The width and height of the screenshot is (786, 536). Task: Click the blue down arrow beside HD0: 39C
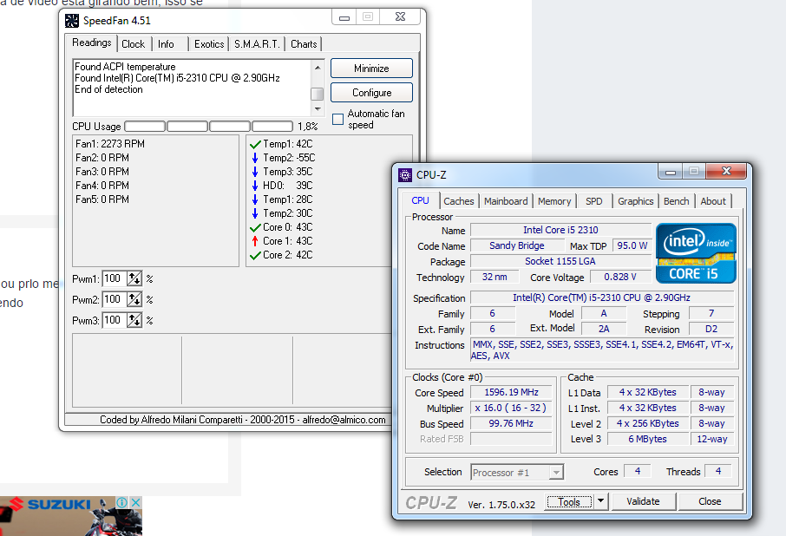tap(255, 186)
